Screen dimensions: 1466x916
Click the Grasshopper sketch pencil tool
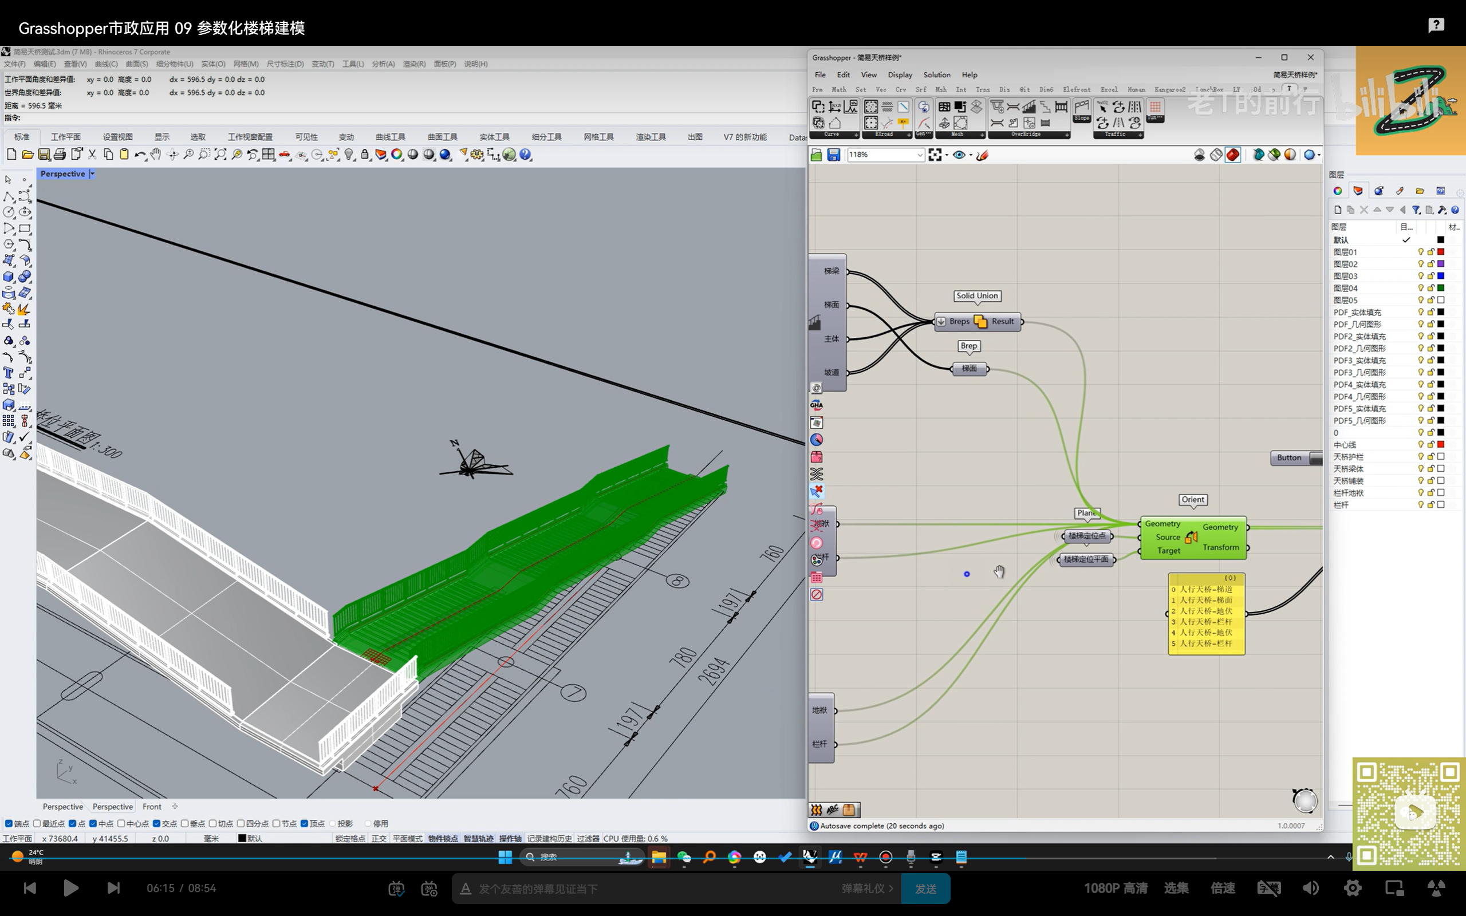[x=983, y=155]
